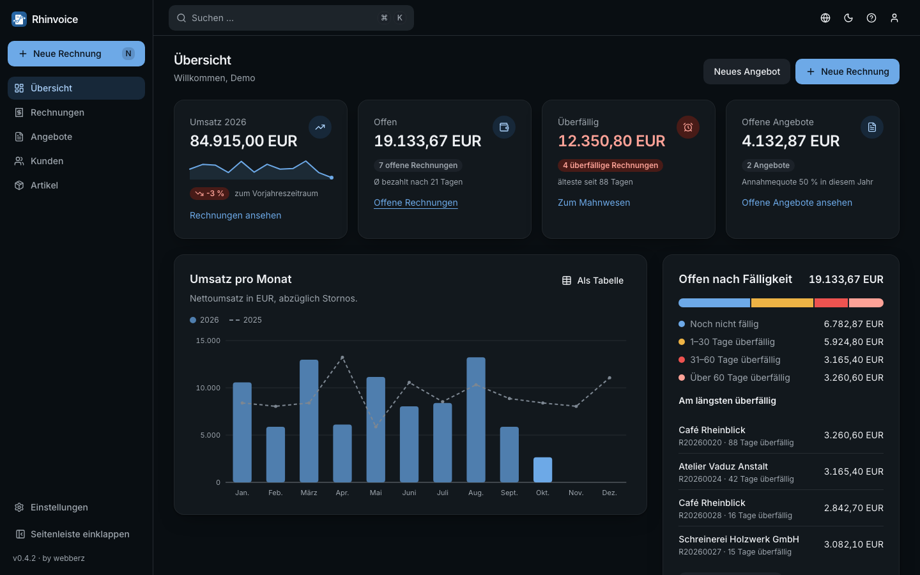Click the 'Noch nicht fällig' legend row
Viewport: 920px width, 575px height.
tap(781, 324)
